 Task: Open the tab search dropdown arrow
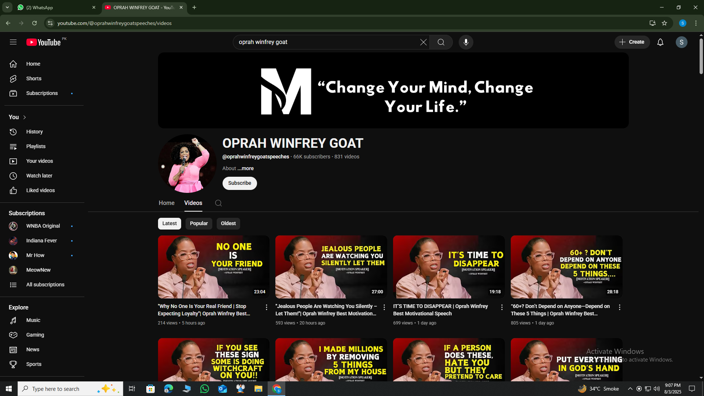7,7
